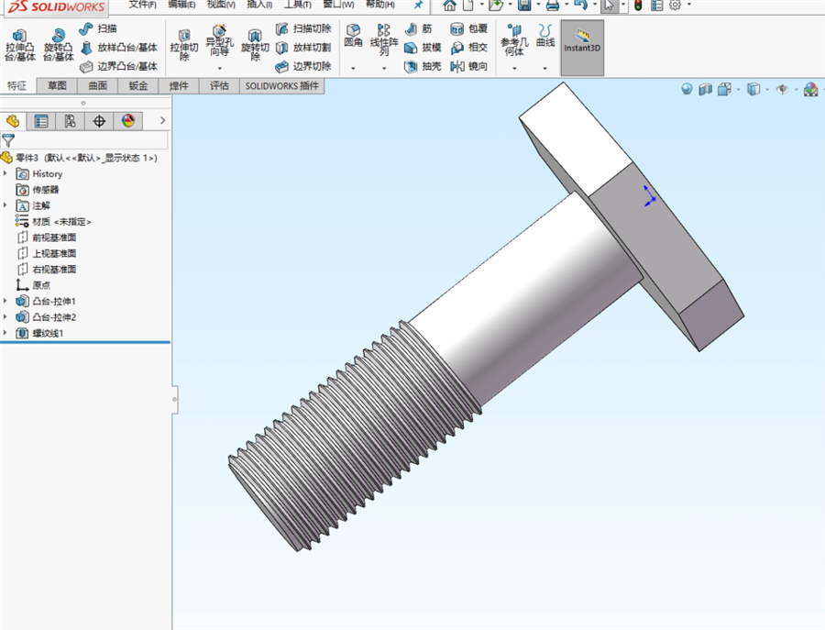Click the Save floppy-disk icon
The width and height of the screenshot is (825, 630).
click(x=524, y=6)
